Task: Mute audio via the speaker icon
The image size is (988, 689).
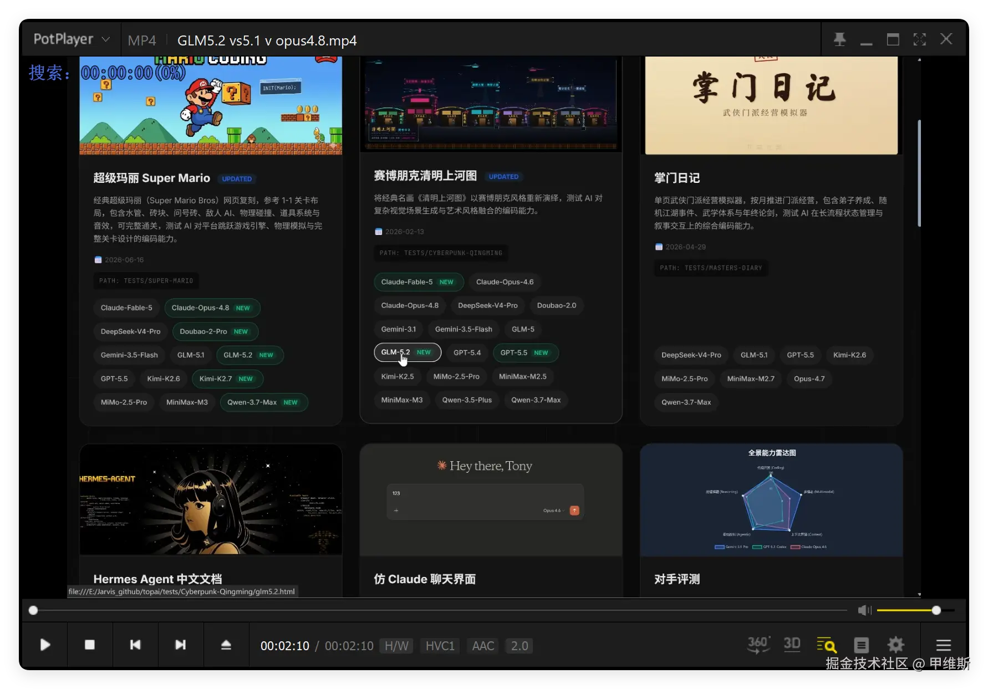Action: 864,610
